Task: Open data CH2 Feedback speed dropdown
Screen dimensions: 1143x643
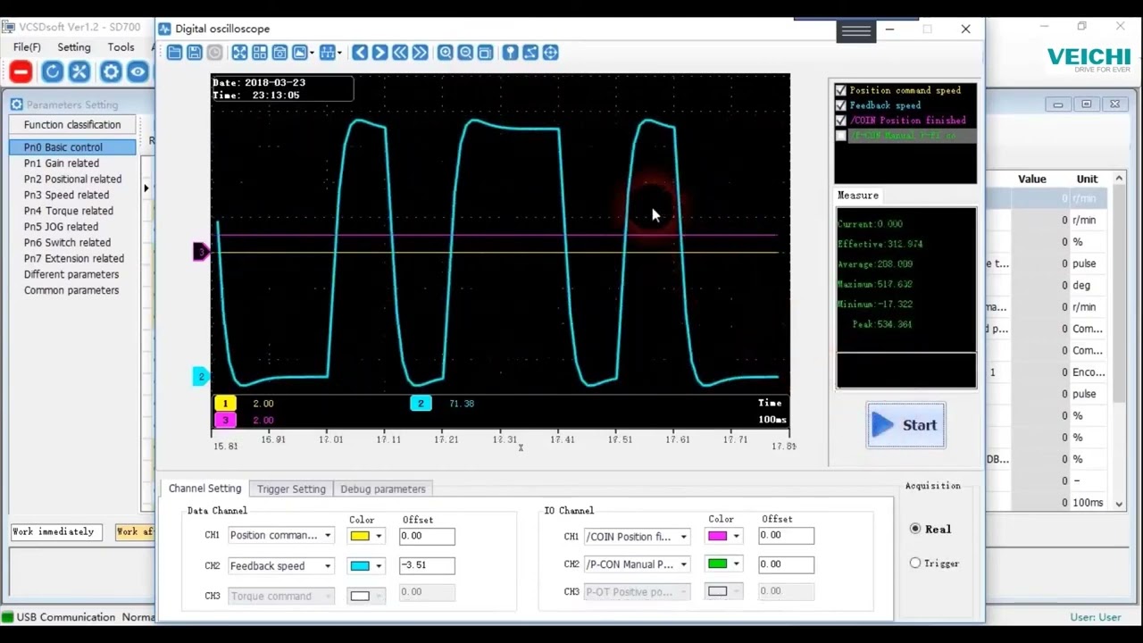Action: [x=280, y=565]
